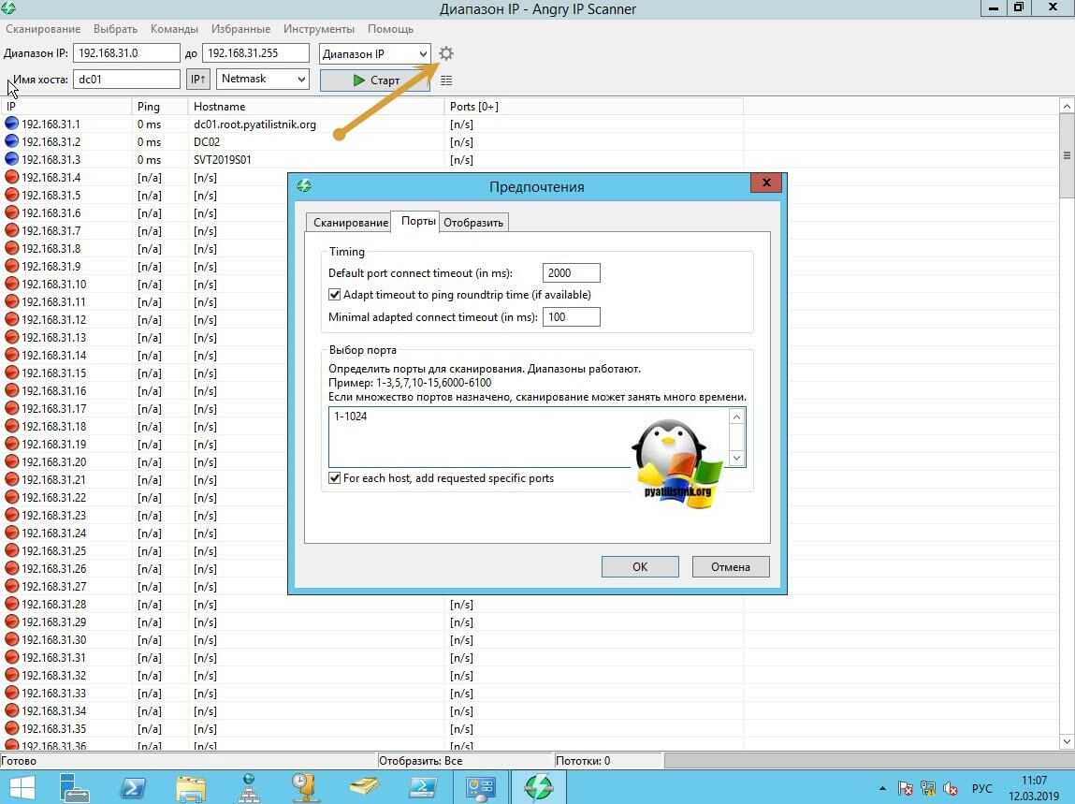1075x804 pixels.
Task: Click red status icon for 192.168.31.4
Action: (x=11, y=177)
